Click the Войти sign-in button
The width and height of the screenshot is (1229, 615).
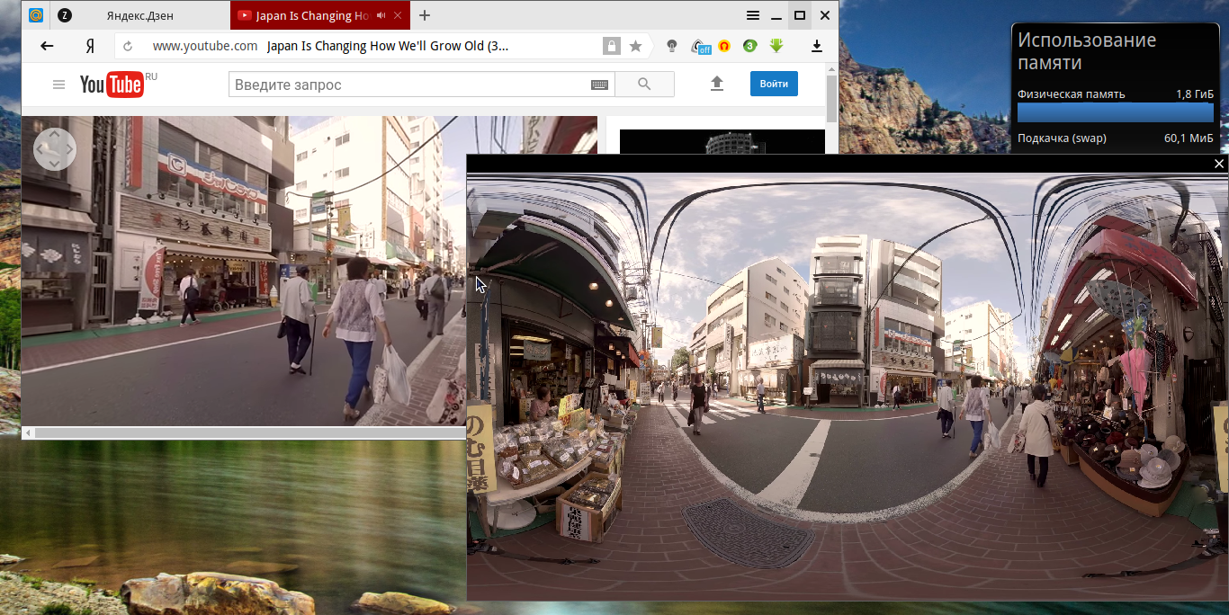[x=774, y=84]
